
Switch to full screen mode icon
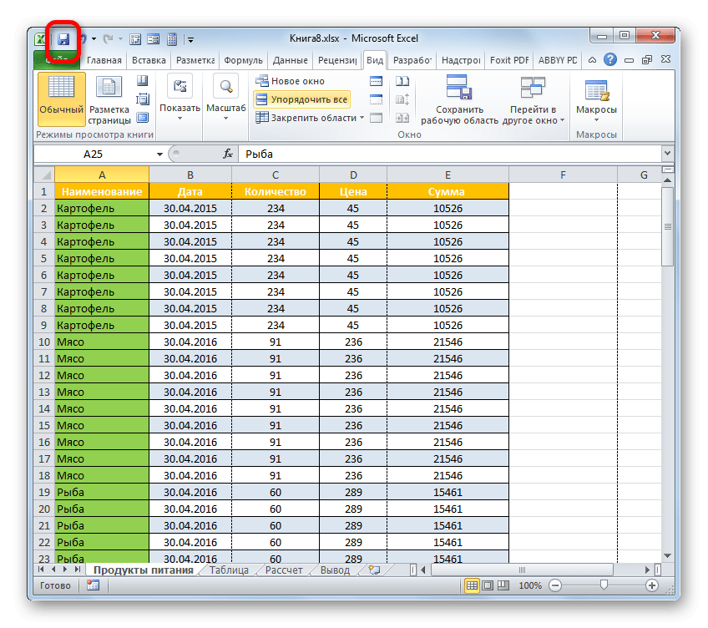(142, 118)
